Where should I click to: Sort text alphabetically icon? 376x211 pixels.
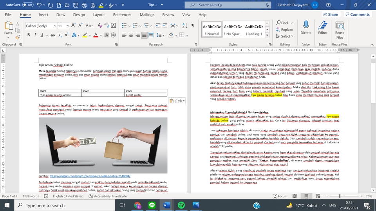[x=184, y=26]
